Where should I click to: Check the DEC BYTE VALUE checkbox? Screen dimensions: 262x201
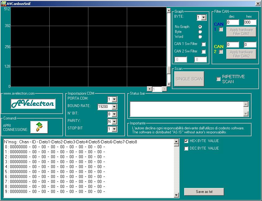tap(186, 148)
